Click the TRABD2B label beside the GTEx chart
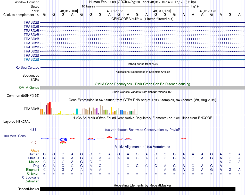245x195 pixels. click(31, 109)
